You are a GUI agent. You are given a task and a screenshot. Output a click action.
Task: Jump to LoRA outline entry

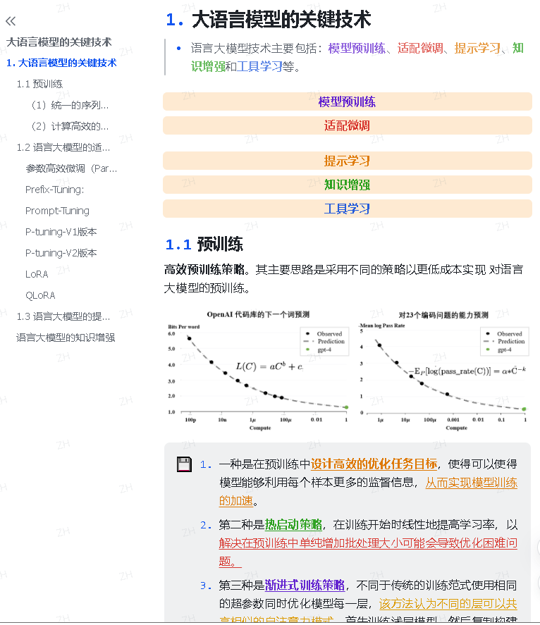point(37,274)
